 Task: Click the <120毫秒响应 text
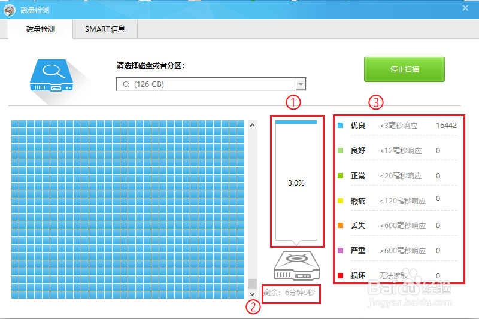[402, 201]
